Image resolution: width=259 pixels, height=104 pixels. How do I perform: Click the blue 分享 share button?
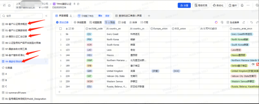tap(184, 5)
